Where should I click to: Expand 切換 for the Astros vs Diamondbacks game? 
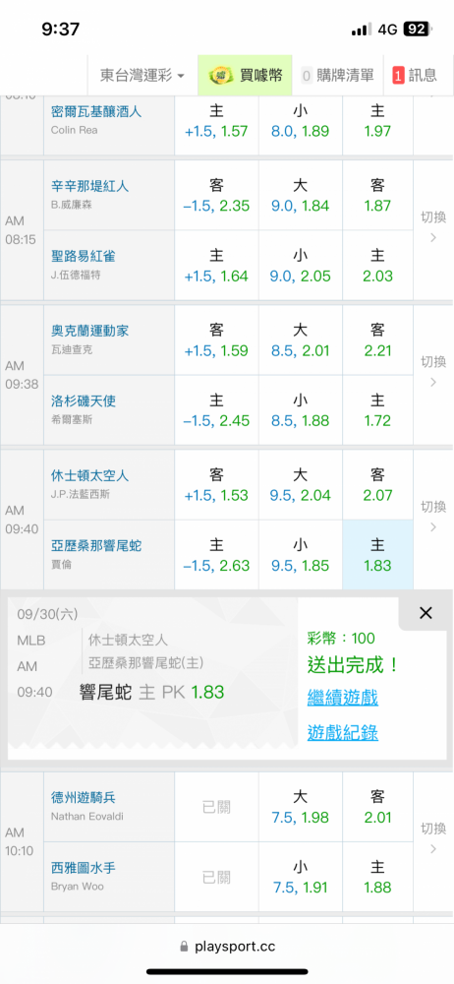pyautogui.click(x=433, y=517)
